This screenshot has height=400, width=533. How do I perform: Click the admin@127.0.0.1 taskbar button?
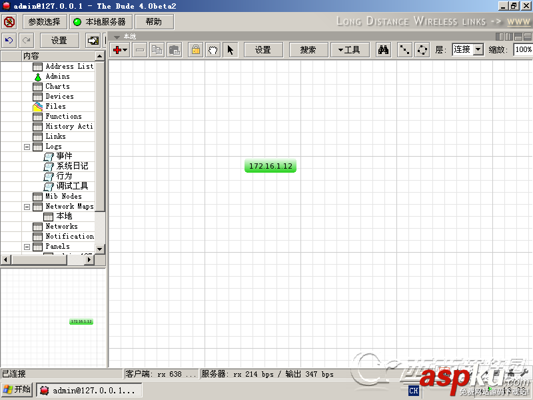pos(89,391)
